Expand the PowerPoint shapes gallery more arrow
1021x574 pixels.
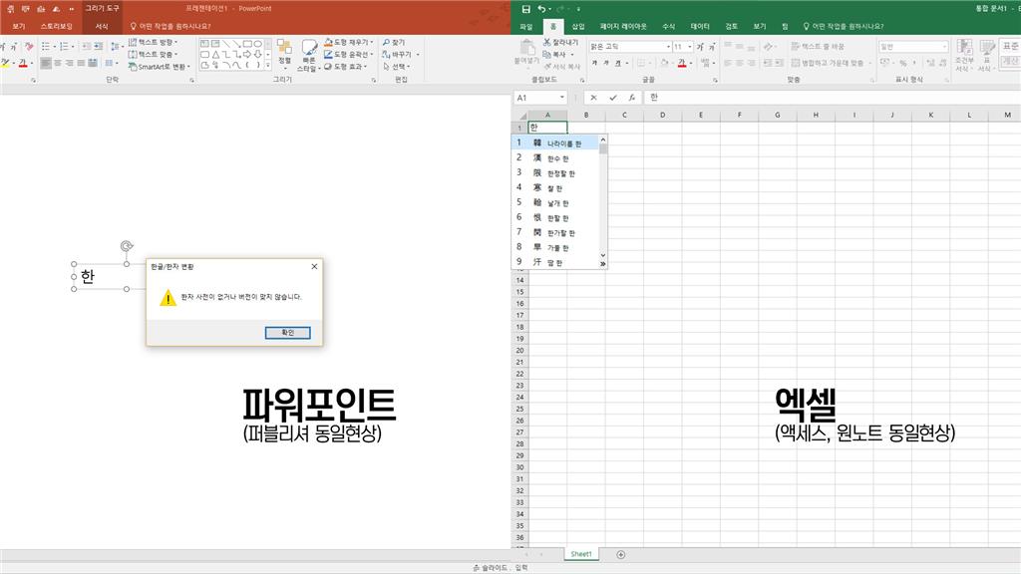coord(267,65)
